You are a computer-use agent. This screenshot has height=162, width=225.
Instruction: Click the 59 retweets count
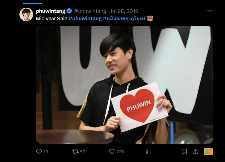point(82,152)
